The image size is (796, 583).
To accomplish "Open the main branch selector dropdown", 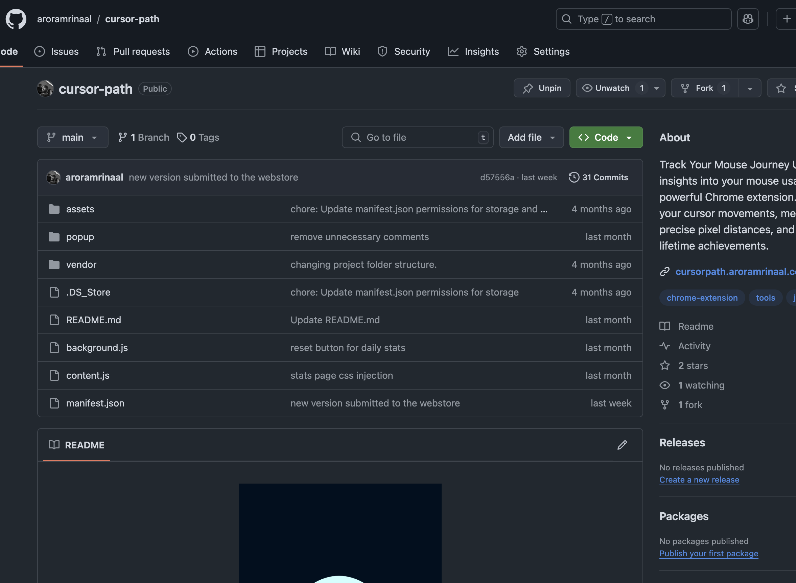I will (73, 138).
